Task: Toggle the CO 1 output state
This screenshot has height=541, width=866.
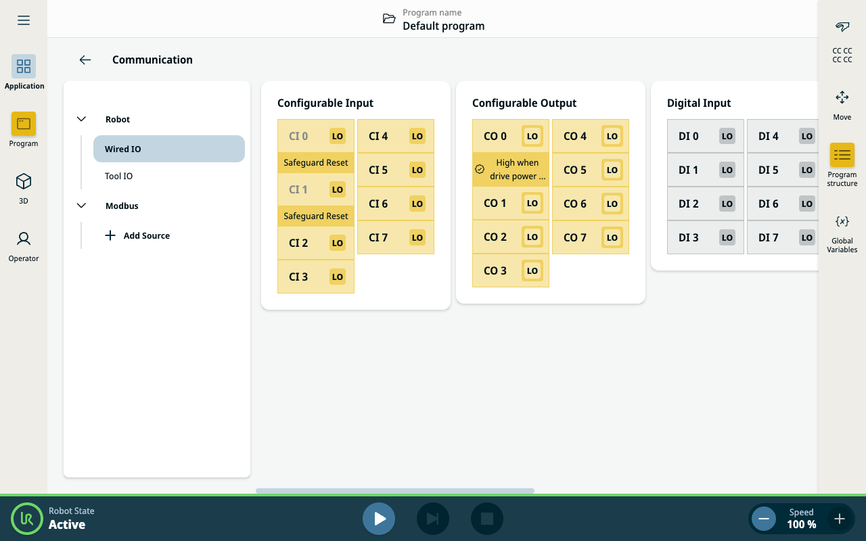Action: 532,204
